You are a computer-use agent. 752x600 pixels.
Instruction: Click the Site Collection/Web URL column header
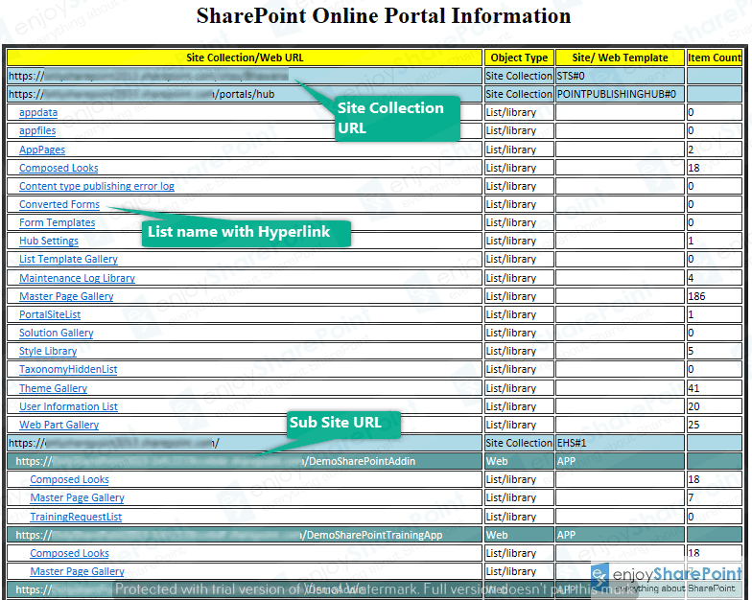point(245,58)
